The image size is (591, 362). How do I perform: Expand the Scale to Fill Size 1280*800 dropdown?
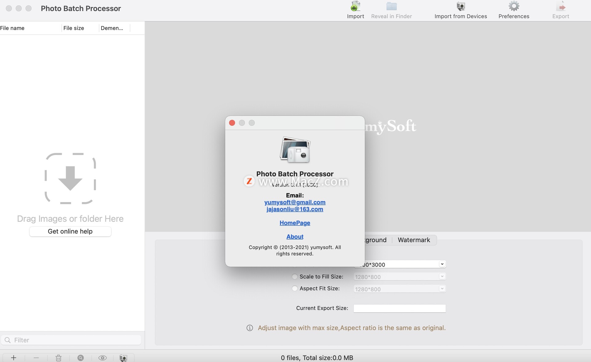click(442, 276)
